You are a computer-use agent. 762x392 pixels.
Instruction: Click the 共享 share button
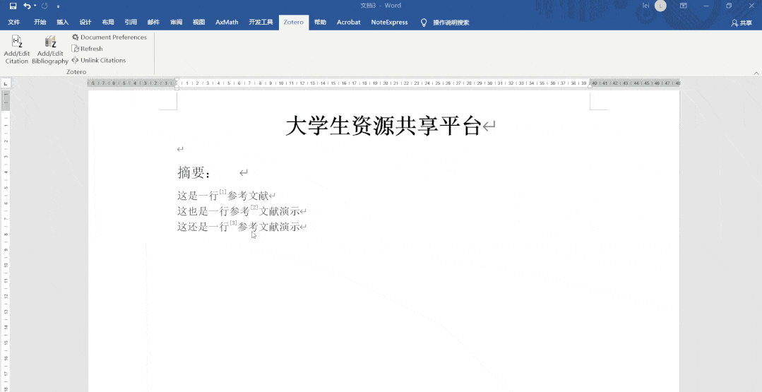tap(742, 23)
